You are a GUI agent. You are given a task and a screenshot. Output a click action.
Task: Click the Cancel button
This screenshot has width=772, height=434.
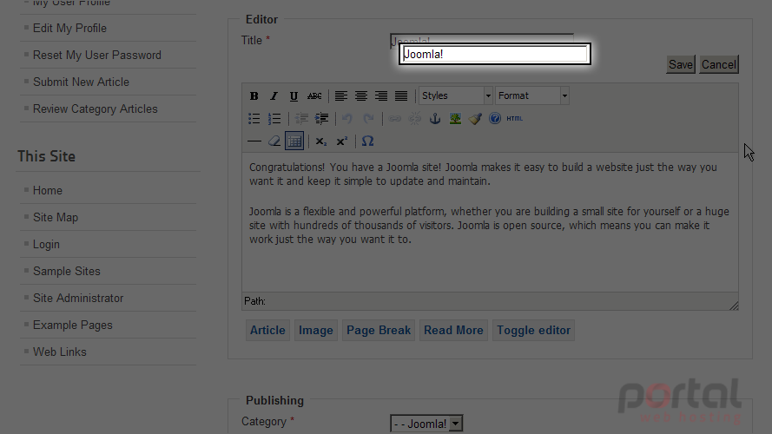719,64
